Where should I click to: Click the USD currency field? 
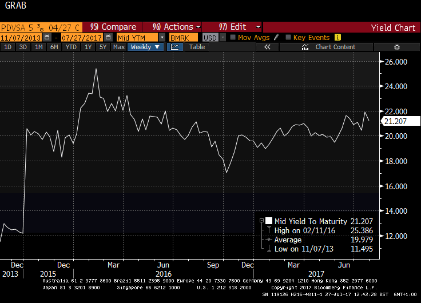coord(210,38)
